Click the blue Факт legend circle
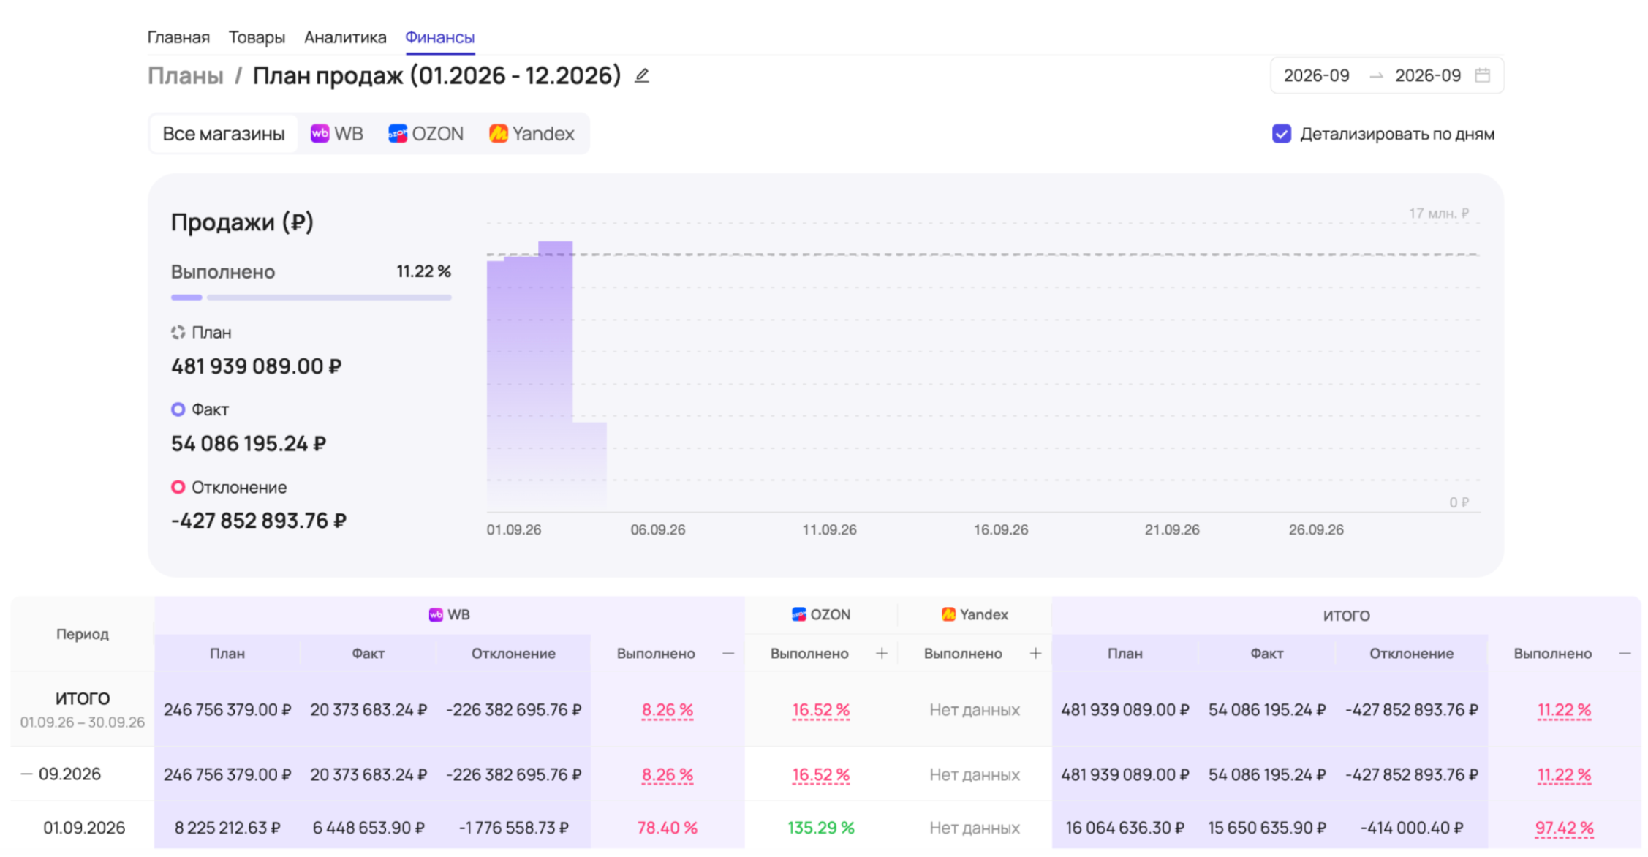The height and width of the screenshot is (857, 1648). coord(178,409)
